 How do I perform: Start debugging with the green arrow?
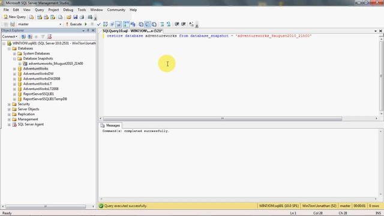(86, 24)
